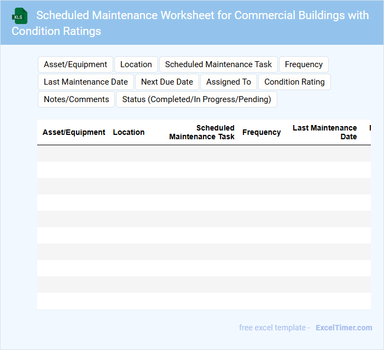Click the green XLS file icon

point(20,16)
